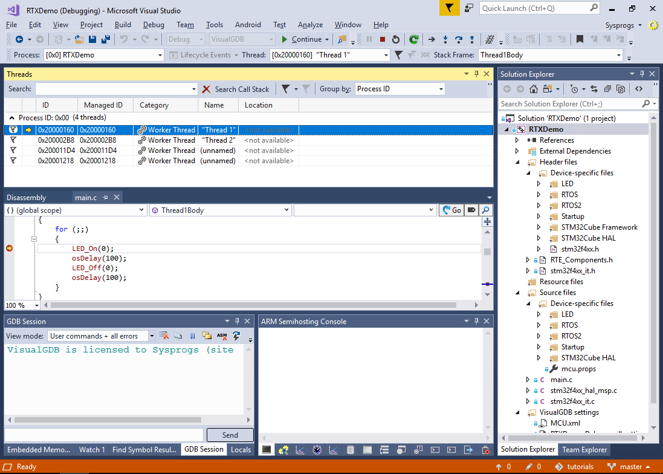Click the pause icon in GDB Session toolbar
This screenshot has height=474, width=663.
pyautogui.click(x=193, y=336)
